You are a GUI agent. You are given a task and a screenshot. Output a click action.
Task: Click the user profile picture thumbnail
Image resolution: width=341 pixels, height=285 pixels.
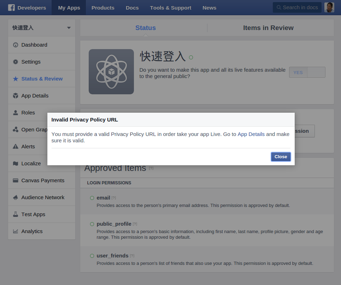(x=329, y=7)
